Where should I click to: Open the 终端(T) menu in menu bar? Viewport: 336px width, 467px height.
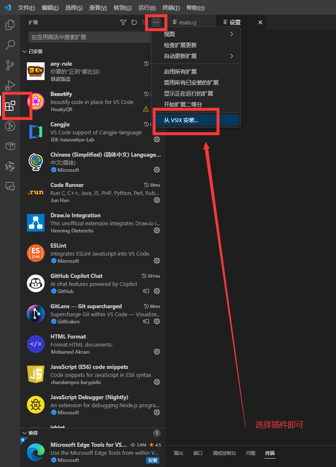coord(171,8)
